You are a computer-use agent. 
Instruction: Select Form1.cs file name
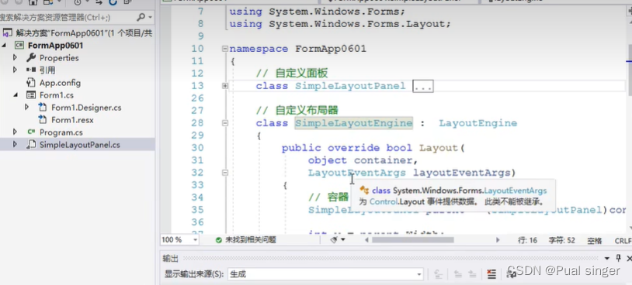point(57,95)
